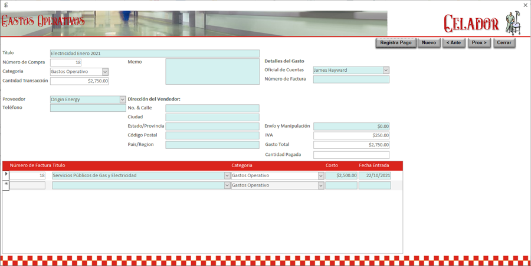Click empty Fecha Entrada cell in new row
This screenshot has width=531, height=266.
click(375, 185)
